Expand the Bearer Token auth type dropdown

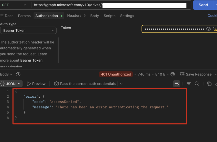[x=28, y=30]
